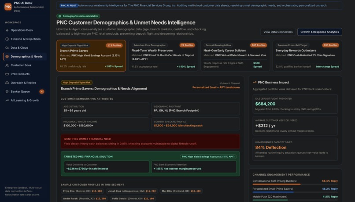
Task: Open the Banker Queue
Action: tap(25, 92)
